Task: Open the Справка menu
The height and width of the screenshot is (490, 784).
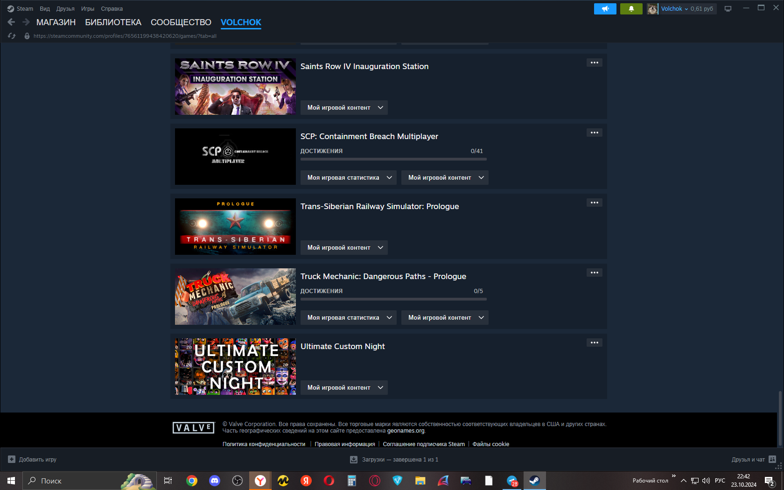Action: tap(112, 9)
